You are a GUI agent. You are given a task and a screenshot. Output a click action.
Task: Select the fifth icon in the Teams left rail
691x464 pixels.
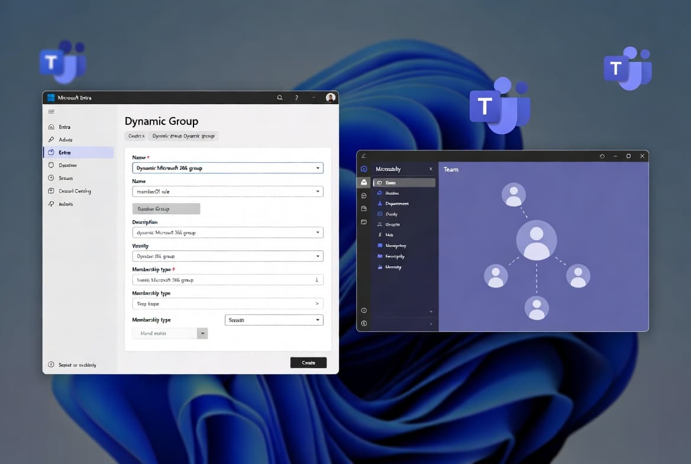pyautogui.click(x=364, y=222)
